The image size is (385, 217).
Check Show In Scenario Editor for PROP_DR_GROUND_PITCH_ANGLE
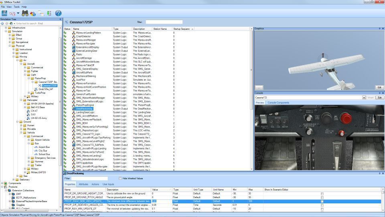point(322,197)
